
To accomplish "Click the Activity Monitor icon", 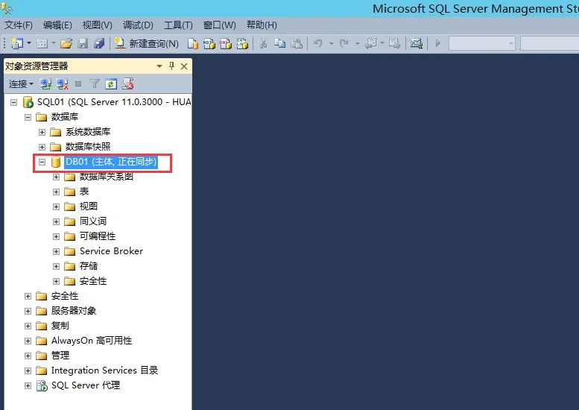I will click(416, 43).
